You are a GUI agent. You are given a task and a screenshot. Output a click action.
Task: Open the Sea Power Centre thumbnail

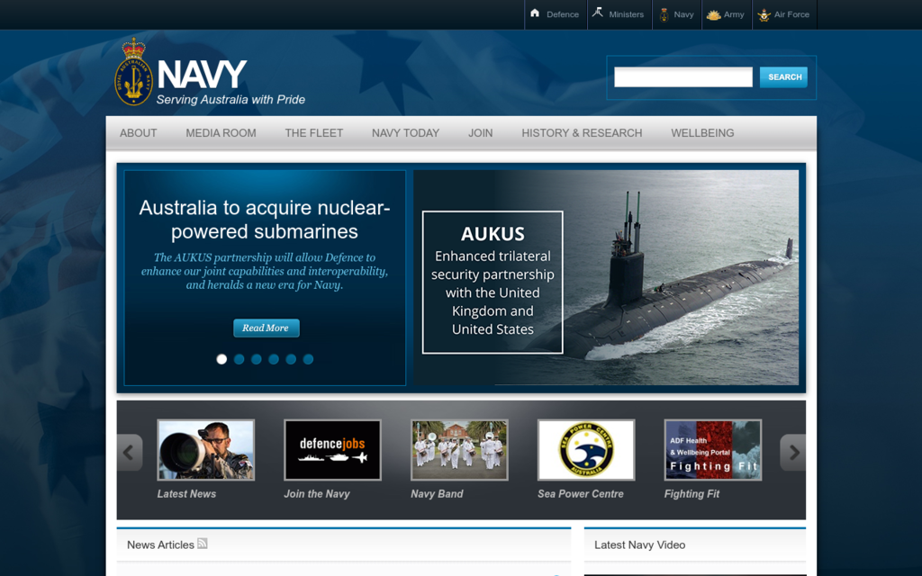tap(585, 450)
